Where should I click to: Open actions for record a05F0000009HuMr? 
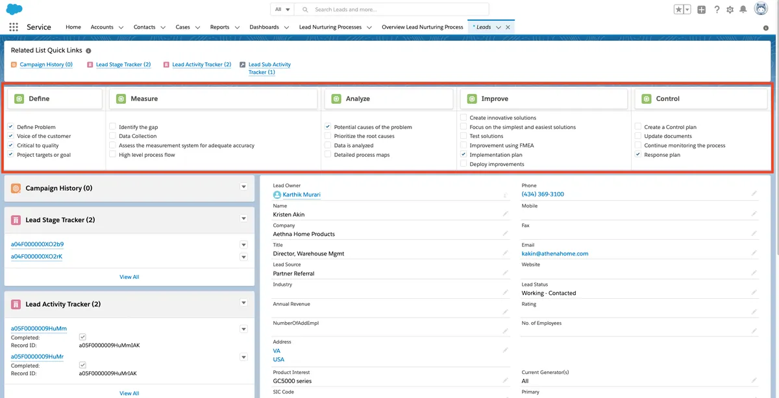coord(244,357)
